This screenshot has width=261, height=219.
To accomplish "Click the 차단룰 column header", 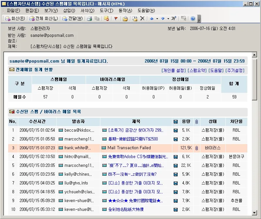I will tap(236, 122).
